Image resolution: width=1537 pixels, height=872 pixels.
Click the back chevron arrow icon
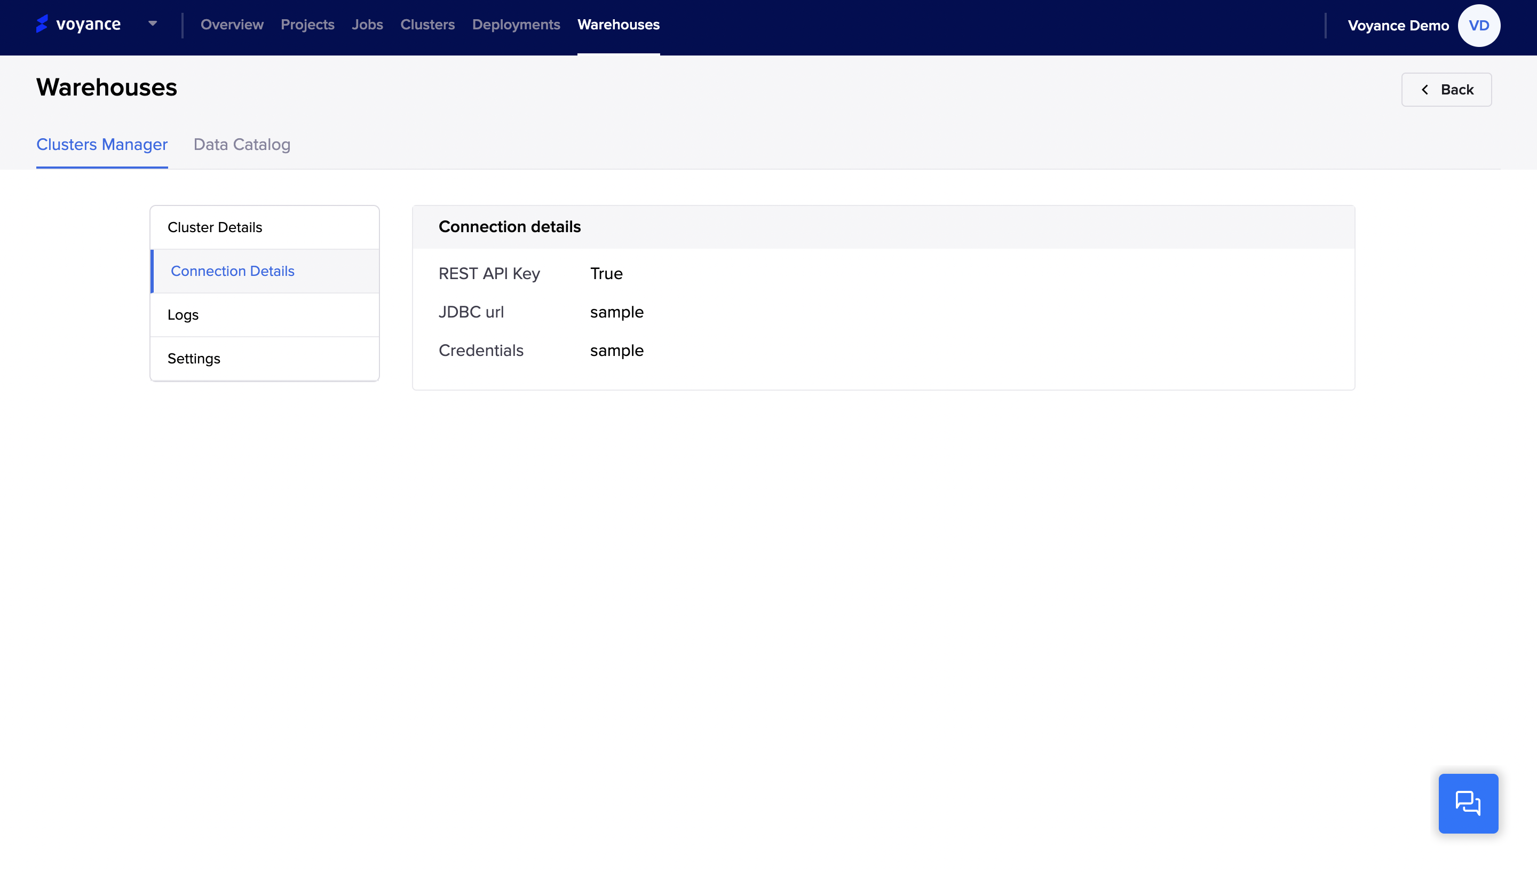click(x=1425, y=90)
